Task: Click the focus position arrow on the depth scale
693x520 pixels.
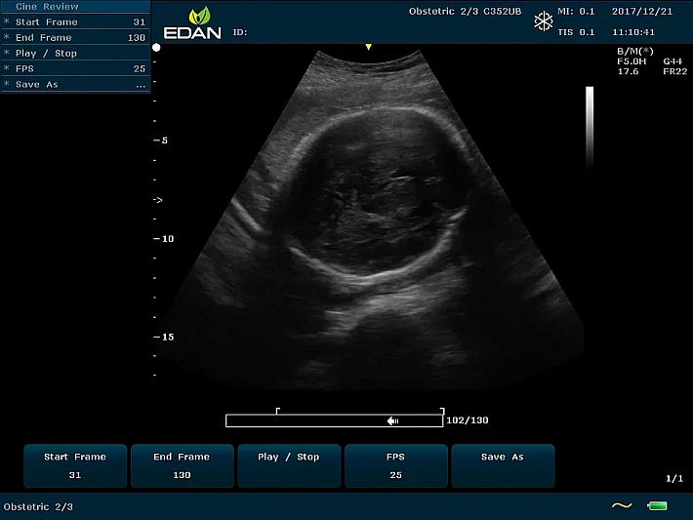Action: pos(158,200)
